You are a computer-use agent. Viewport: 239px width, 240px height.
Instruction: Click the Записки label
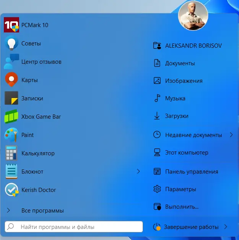(32, 98)
